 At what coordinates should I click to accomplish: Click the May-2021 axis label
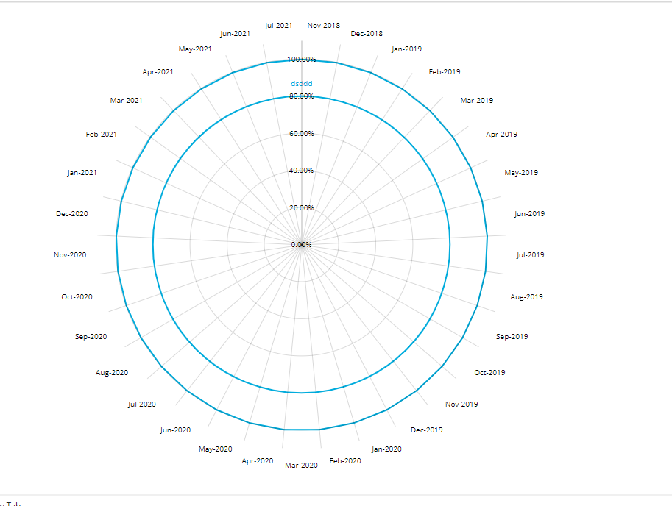195,49
